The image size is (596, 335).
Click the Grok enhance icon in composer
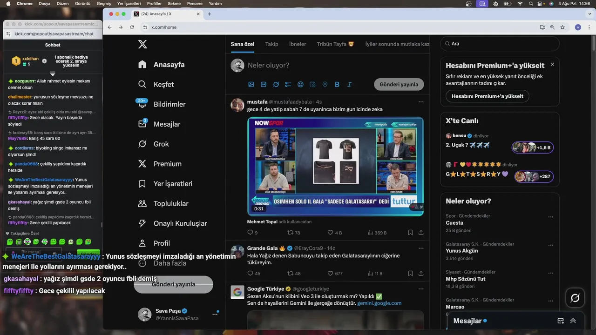[276, 84]
